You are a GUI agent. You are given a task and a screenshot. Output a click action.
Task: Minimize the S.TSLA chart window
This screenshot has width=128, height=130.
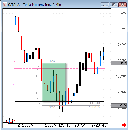pyautogui.click(x=105, y=5)
